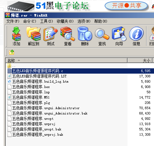Open the 收藏夹(O) menu
This screenshot has height=146, width=154.
(65, 21)
